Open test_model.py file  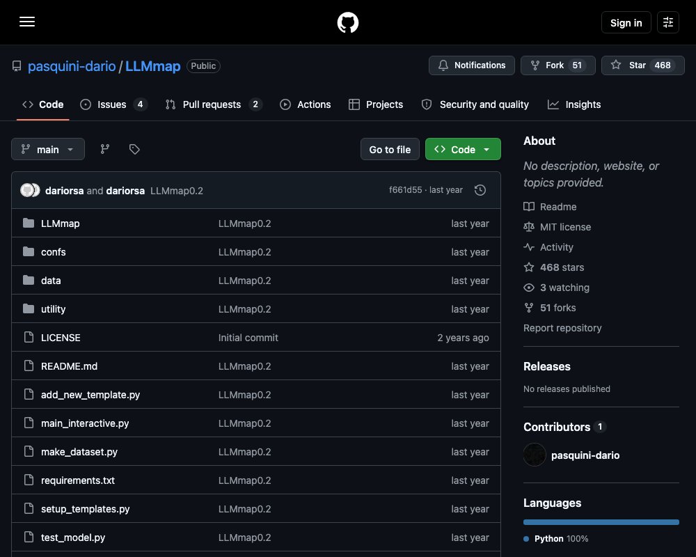coord(73,538)
